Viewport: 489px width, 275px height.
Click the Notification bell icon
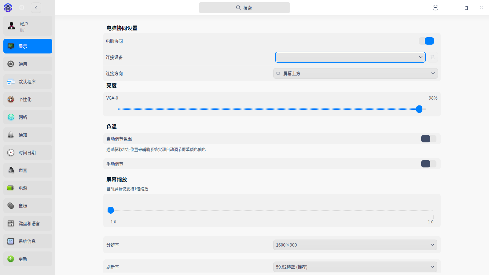click(x=11, y=135)
